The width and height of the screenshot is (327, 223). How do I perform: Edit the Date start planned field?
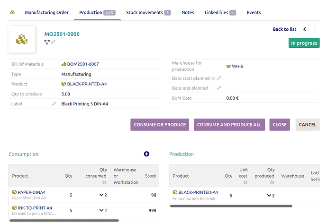tap(219, 78)
